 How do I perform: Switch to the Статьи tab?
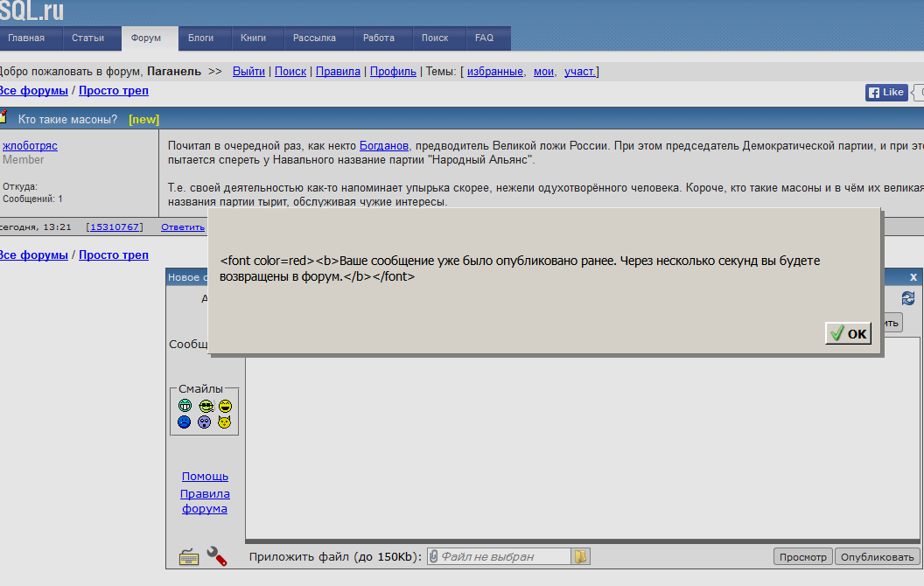pos(88,38)
